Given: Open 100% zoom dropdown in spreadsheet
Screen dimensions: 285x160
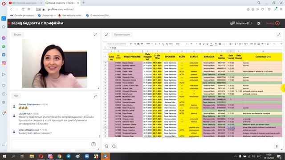Looking at the screenshot, I should pos(150,44).
